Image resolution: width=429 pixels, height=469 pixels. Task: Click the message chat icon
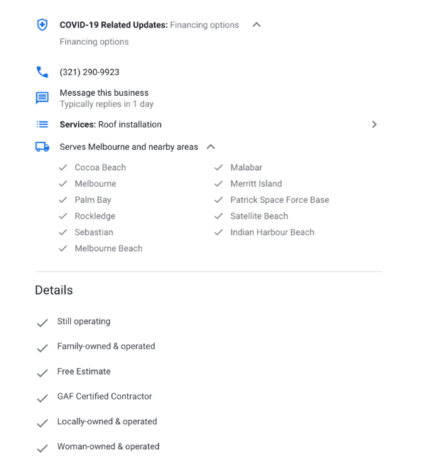(x=42, y=98)
